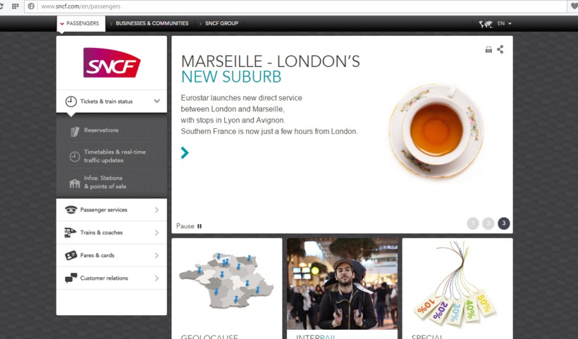
Task: Switch to carousel slide 2
Action: tap(488, 223)
